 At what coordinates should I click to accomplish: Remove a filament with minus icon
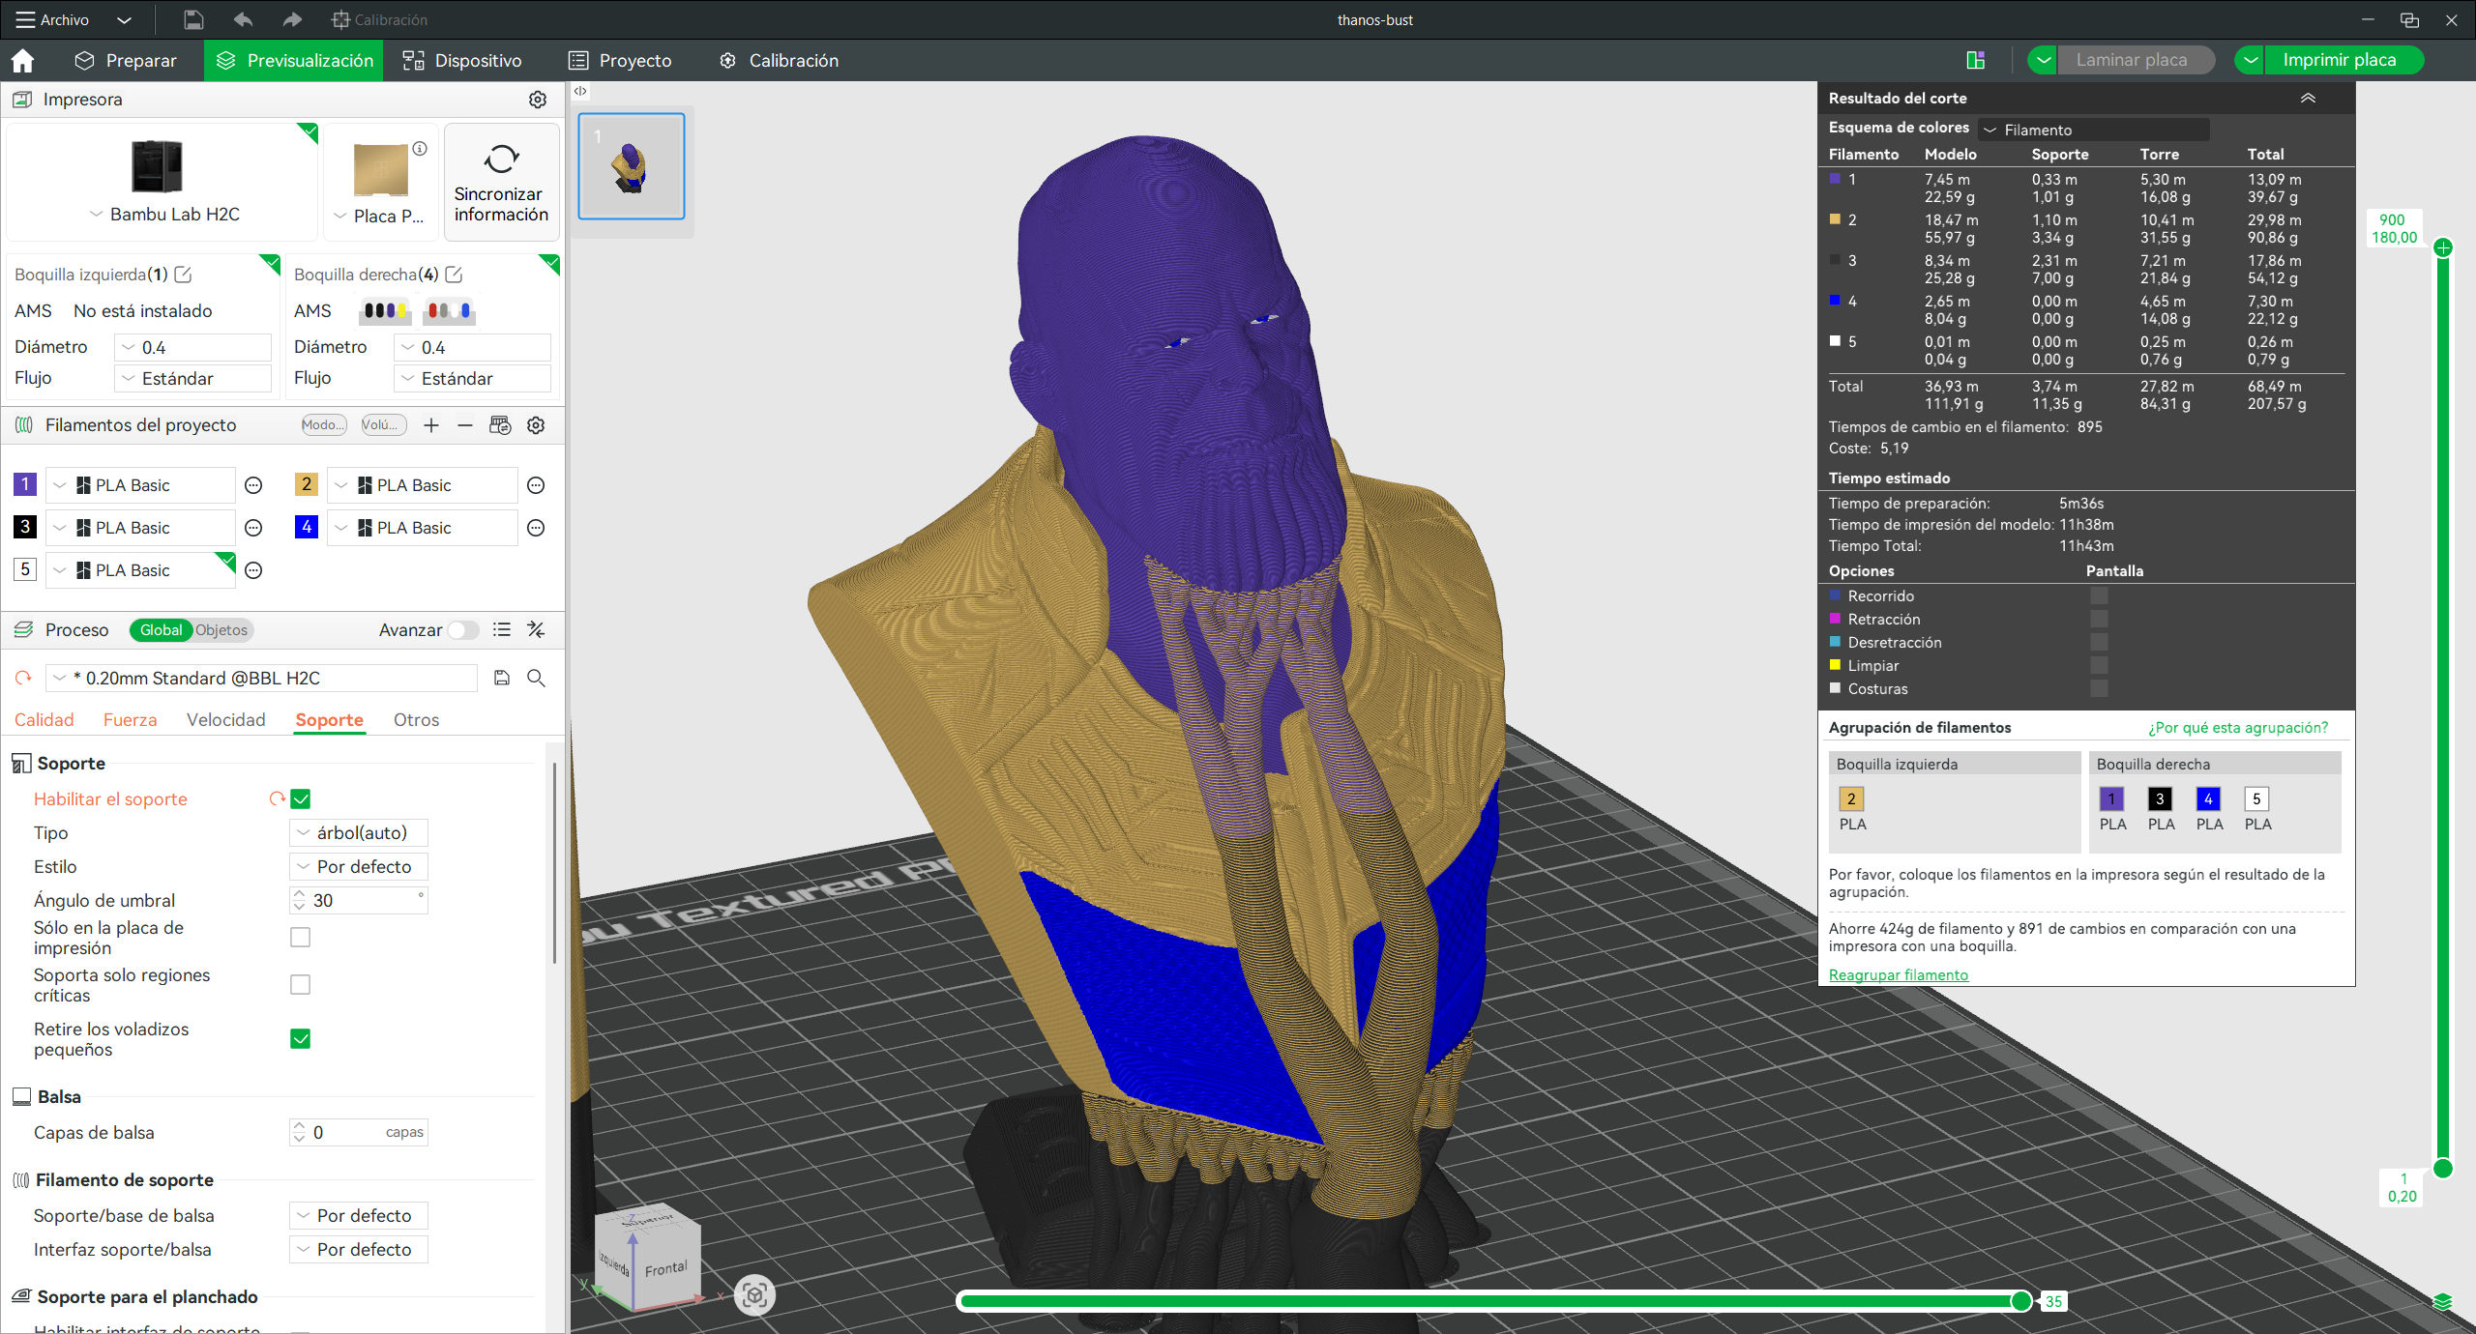pos(465,425)
